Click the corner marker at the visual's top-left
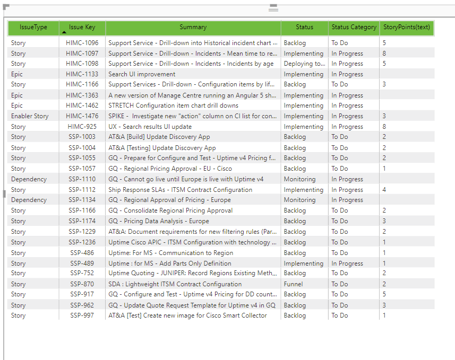The image size is (455, 360). click(6, 7)
